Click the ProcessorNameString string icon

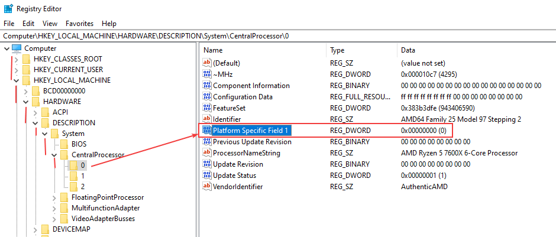coord(207,153)
